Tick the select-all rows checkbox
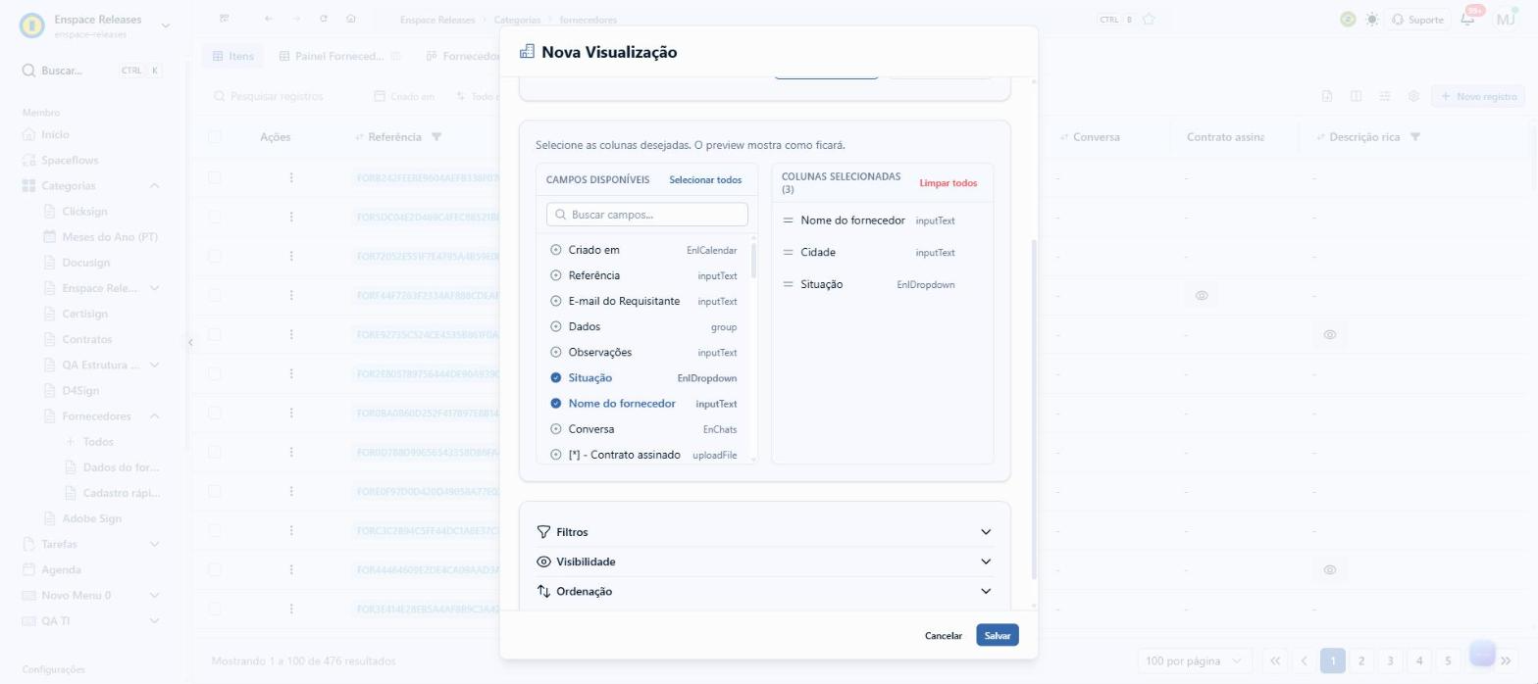Image resolution: width=1538 pixels, height=684 pixels. pos(215,137)
